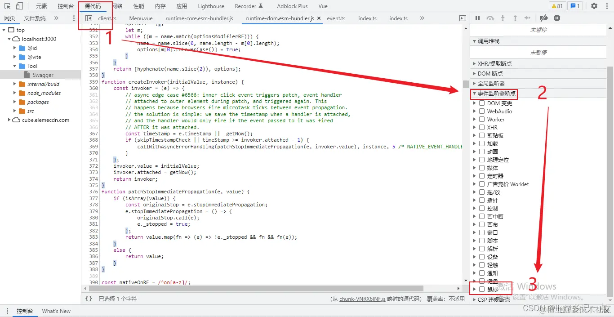Viewport: 614px width, 317px height.
Task: Pause script execution
Action: pos(477,18)
